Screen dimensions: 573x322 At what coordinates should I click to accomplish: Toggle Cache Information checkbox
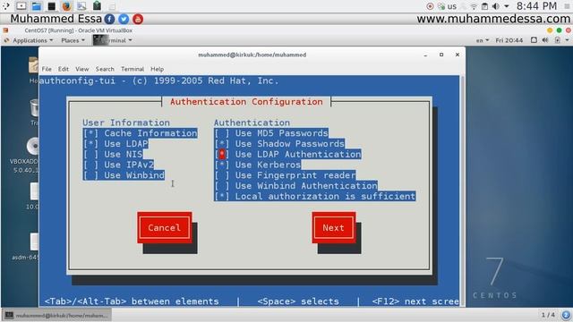coord(140,133)
